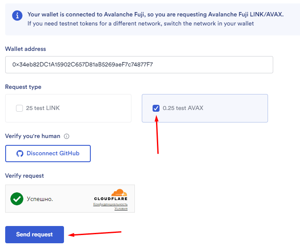Submit with the Send request button

click(35, 235)
